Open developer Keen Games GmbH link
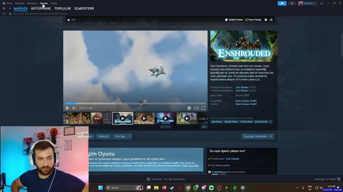This screenshot has width=343, height=192. point(246,101)
